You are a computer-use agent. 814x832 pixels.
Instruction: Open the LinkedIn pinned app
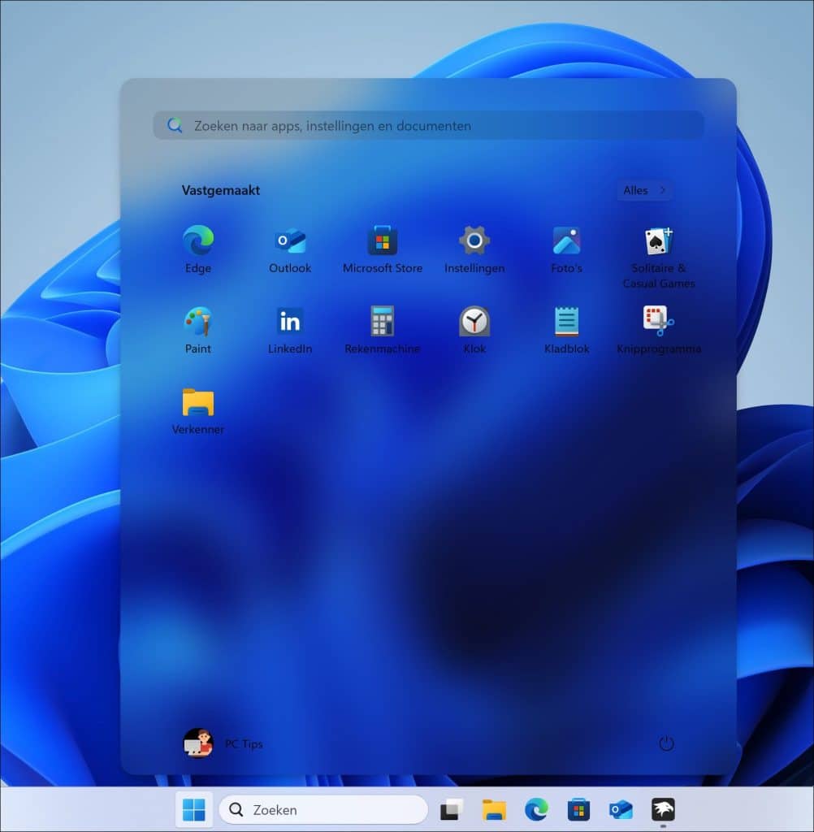pyautogui.click(x=290, y=323)
